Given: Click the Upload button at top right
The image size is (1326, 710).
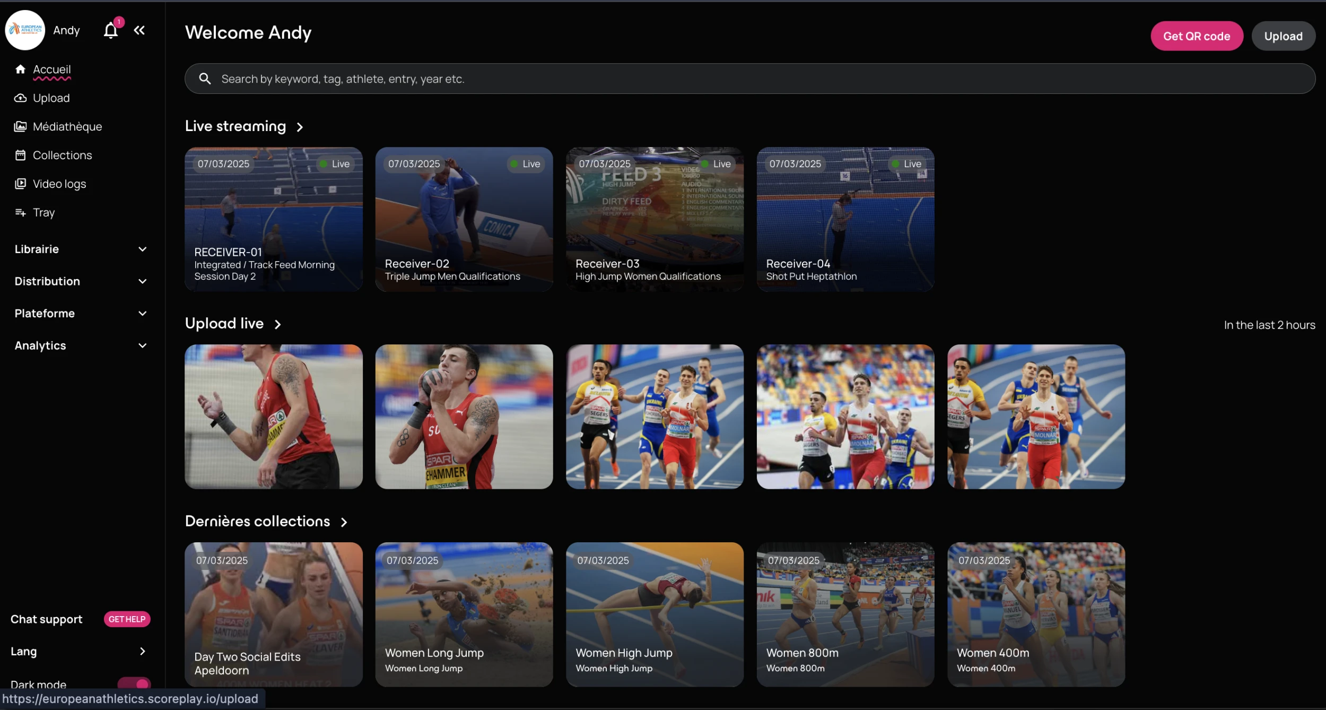Looking at the screenshot, I should 1283,36.
